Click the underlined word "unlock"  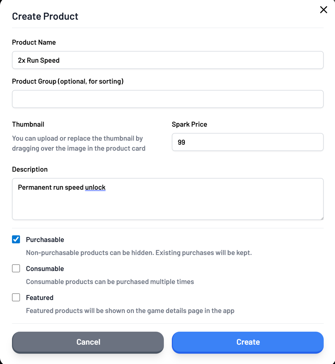[95, 187]
